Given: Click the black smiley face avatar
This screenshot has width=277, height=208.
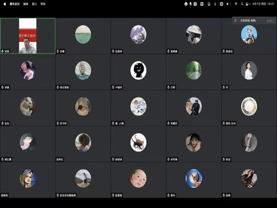Looking at the screenshot, I should [x=138, y=70].
